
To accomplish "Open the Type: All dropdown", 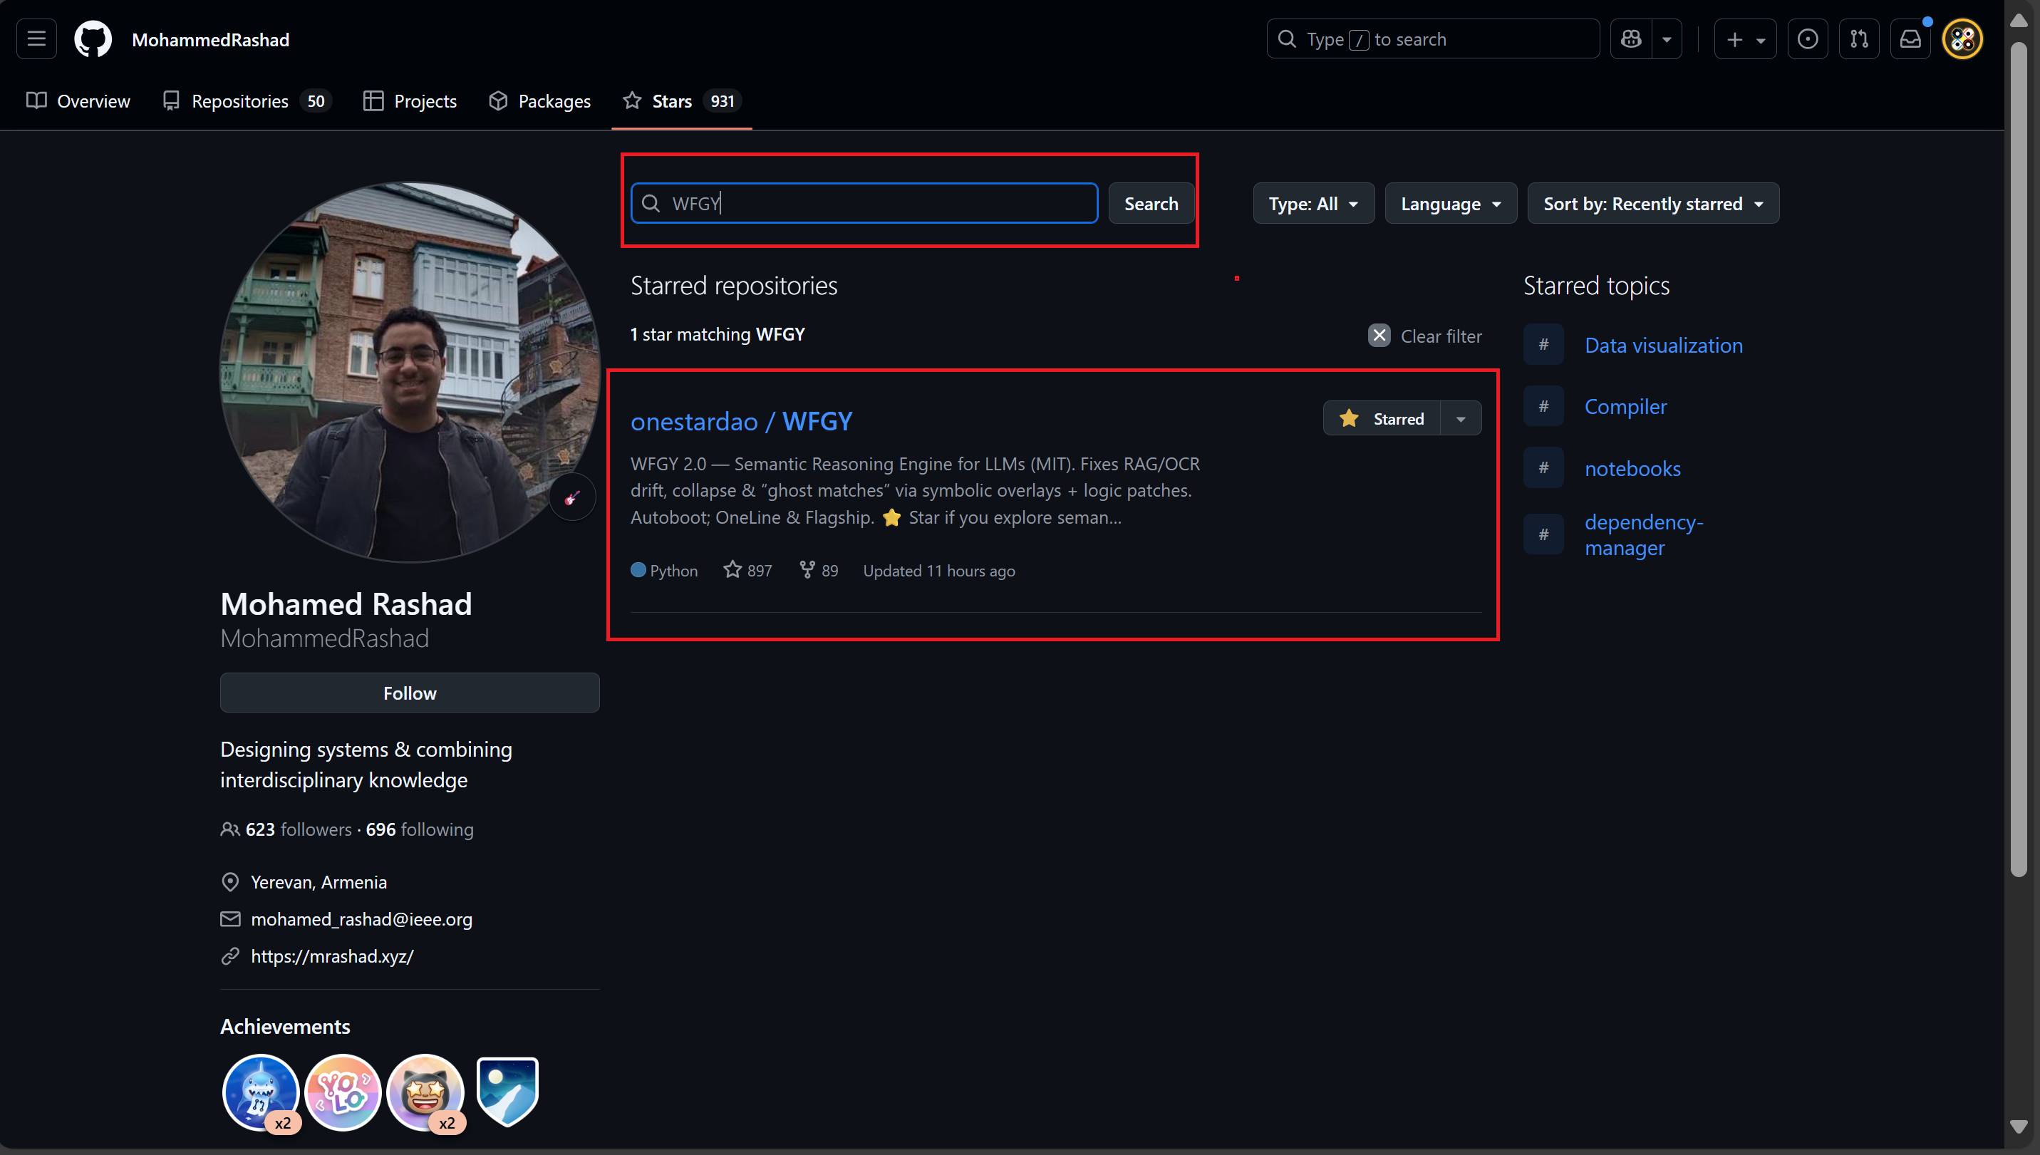I will 1313,204.
